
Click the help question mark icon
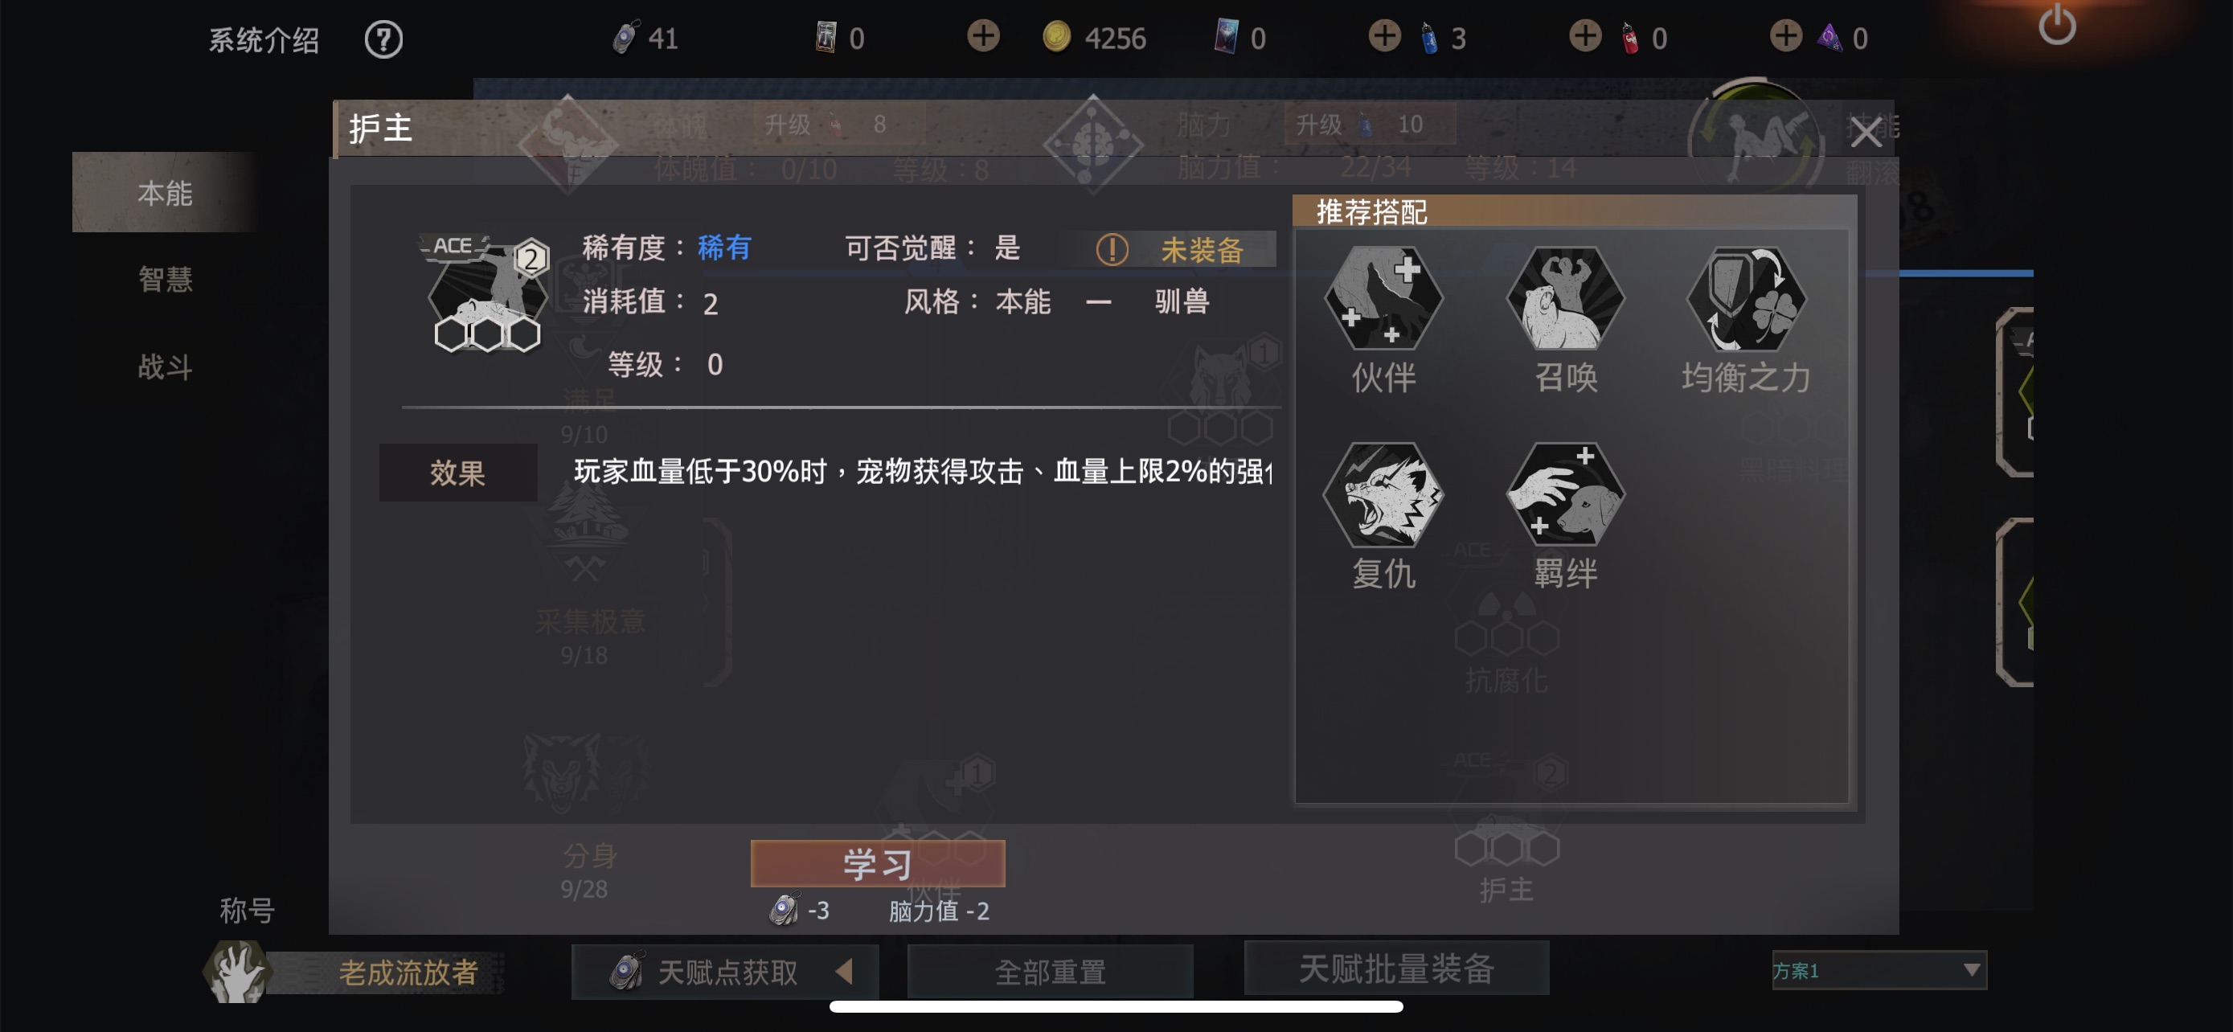383,39
